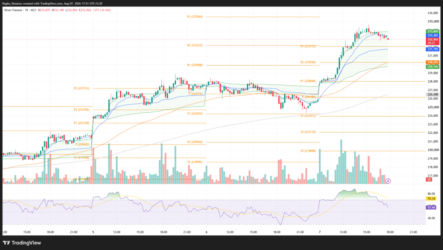Image resolution: width=443 pixels, height=250 pixels.
Task: Click the R3 (232123) pivot label
Action: click(308, 46)
